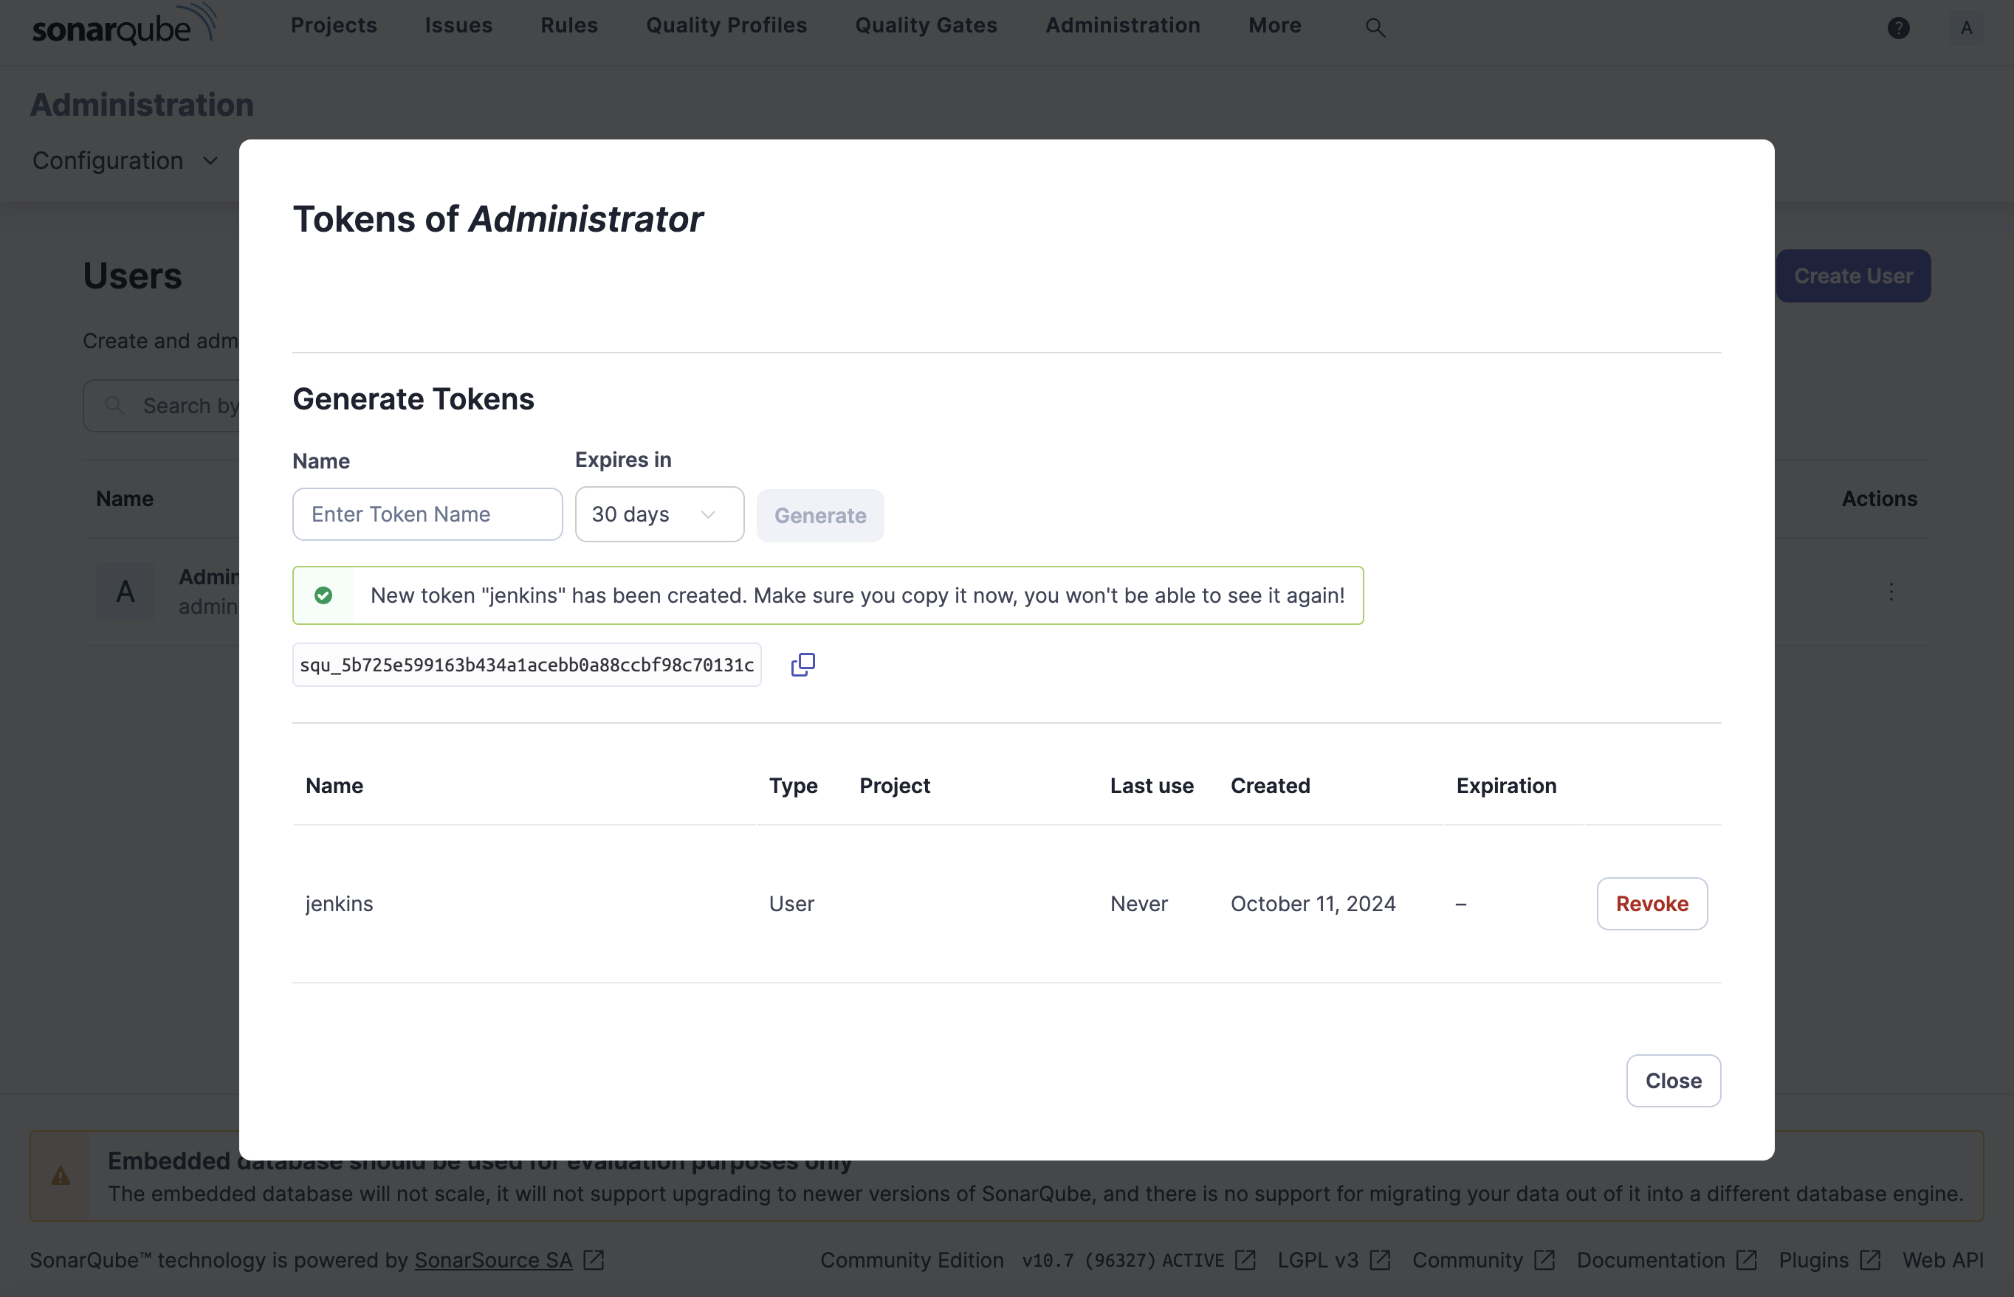
Task: Open the Admin row three-dot actions menu
Action: coord(1891,591)
